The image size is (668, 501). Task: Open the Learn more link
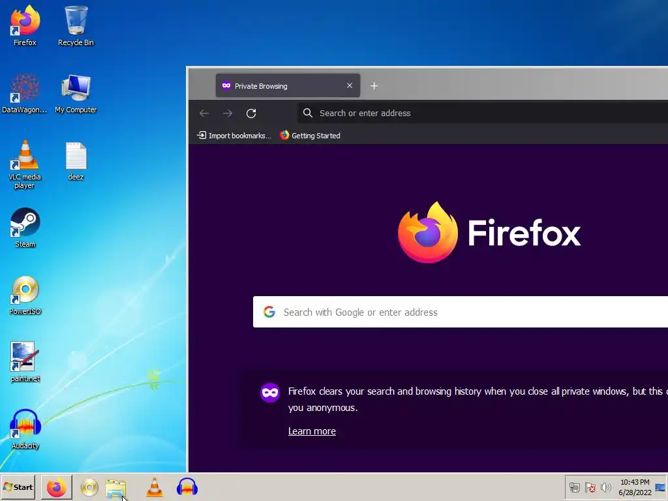pyautogui.click(x=312, y=431)
